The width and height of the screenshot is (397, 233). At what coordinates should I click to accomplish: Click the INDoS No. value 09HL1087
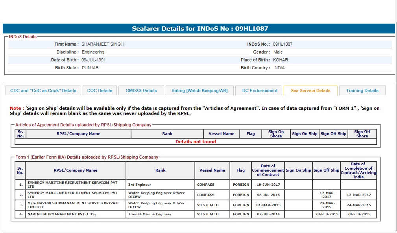(283, 44)
